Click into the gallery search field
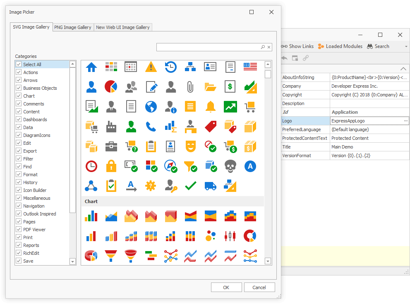Screen dimensions: 410x304 point(208,47)
